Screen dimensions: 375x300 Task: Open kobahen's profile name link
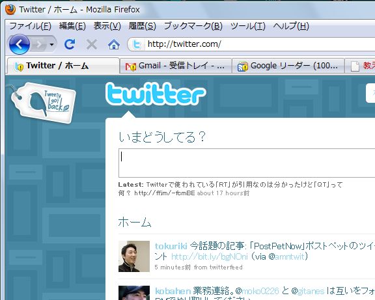pyautogui.click(x=173, y=291)
